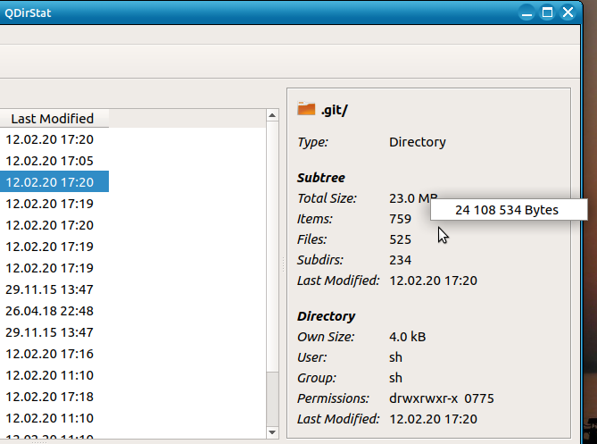Click the Items value 759
Image resolution: width=597 pixels, height=444 pixels.
point(400,219)
